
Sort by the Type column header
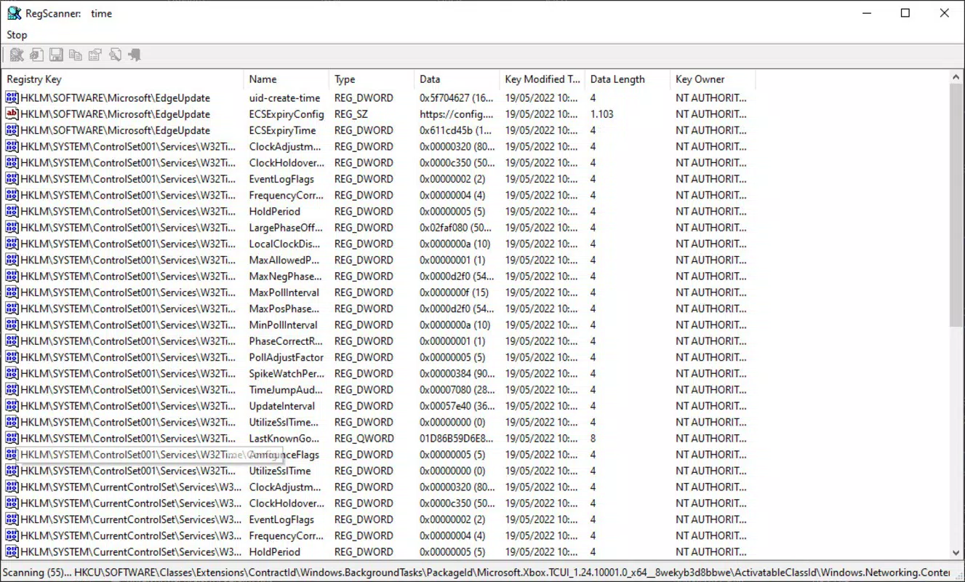click(372, 79)
